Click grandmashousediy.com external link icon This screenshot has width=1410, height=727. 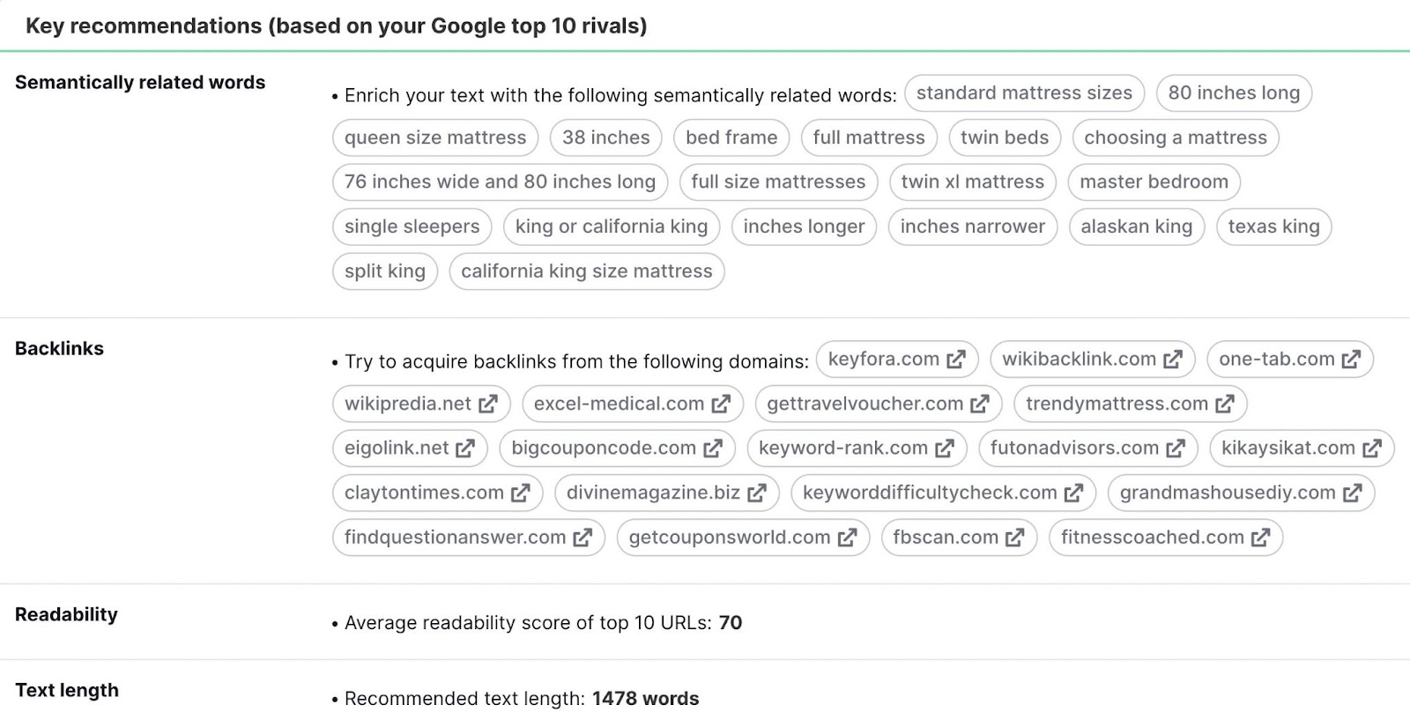click(1350, 493)
